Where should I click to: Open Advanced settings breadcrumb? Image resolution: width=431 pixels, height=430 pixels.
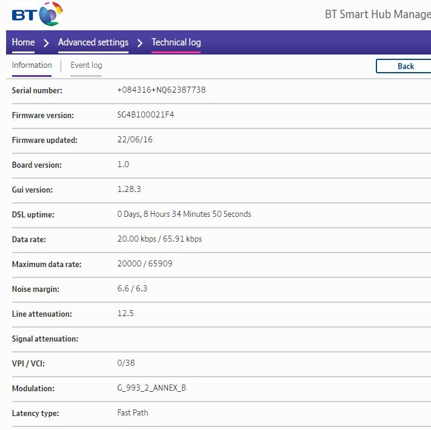click(x=93, y=42)
